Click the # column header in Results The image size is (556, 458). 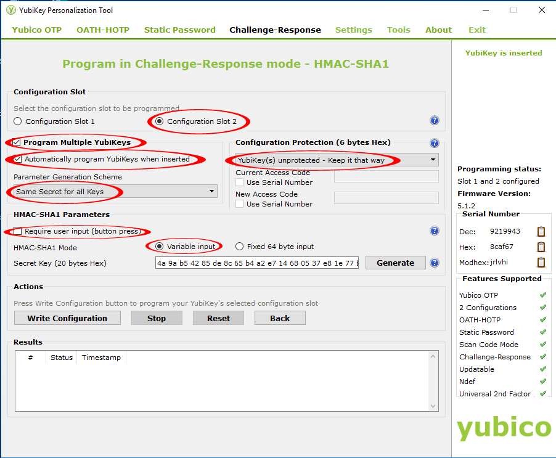pyautogui.click(x=30, y=358)
